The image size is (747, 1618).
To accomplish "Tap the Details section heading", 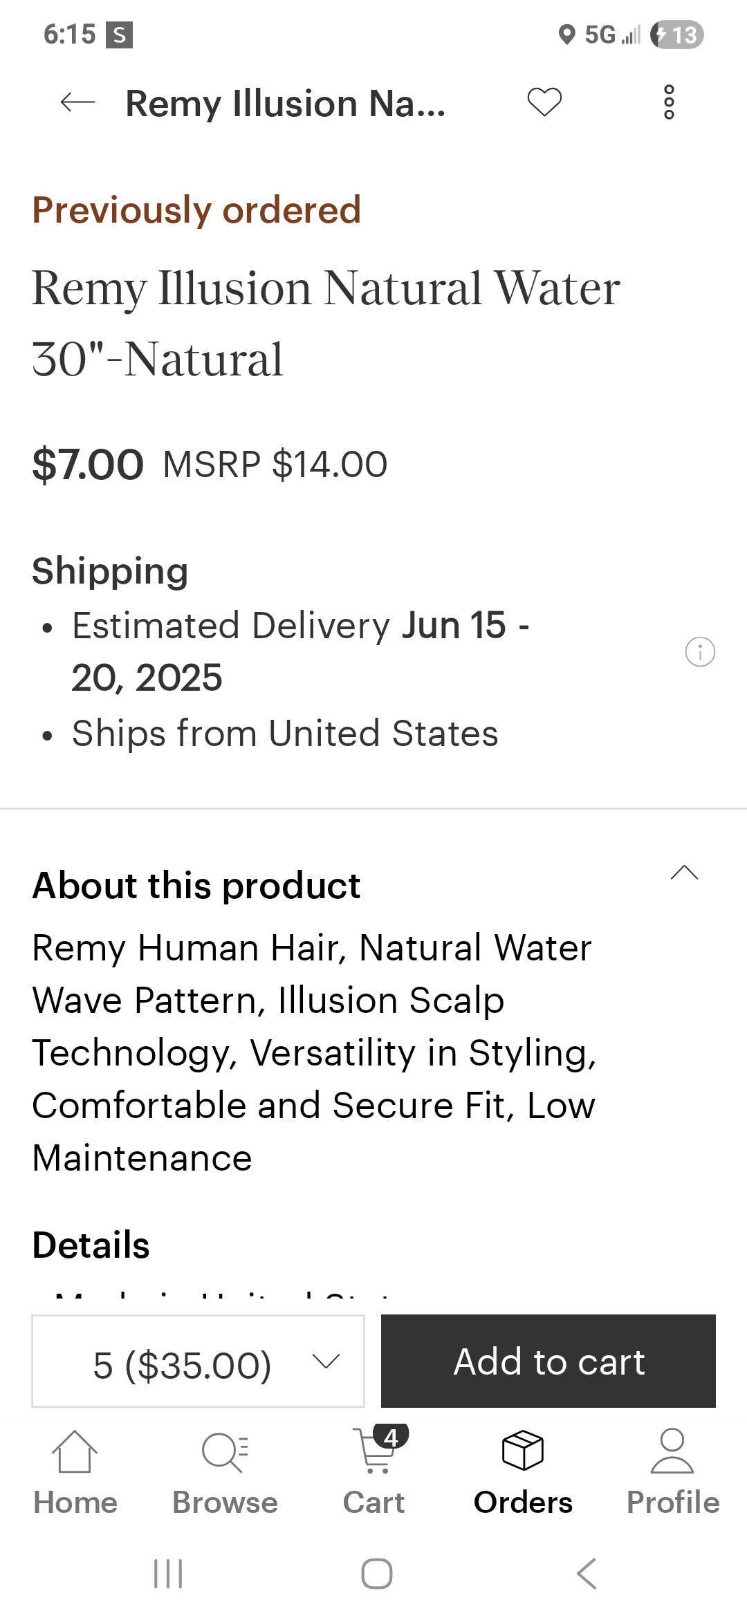I will point(91,1245).
